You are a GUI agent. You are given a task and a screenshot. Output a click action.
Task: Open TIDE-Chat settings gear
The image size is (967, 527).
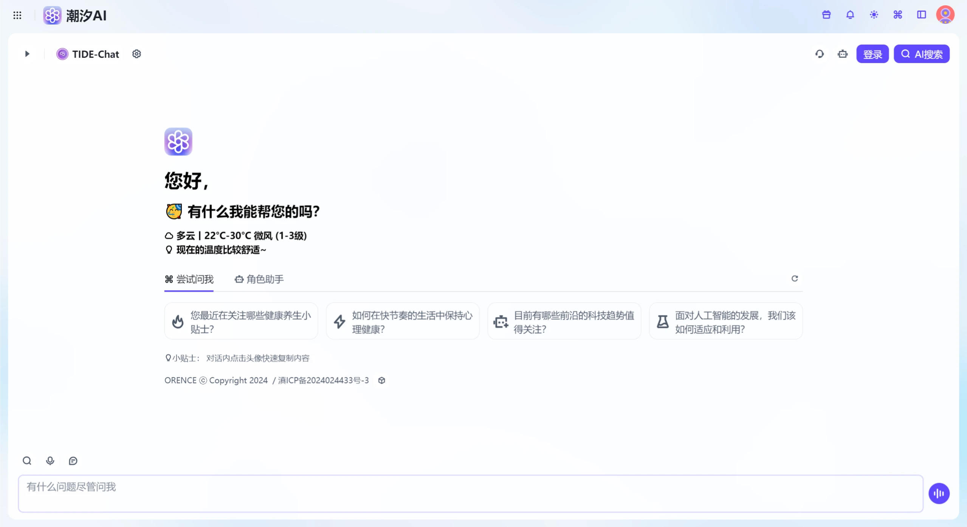tap(136, 54)
